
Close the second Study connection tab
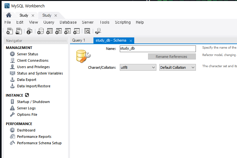(x=56, y=15)
